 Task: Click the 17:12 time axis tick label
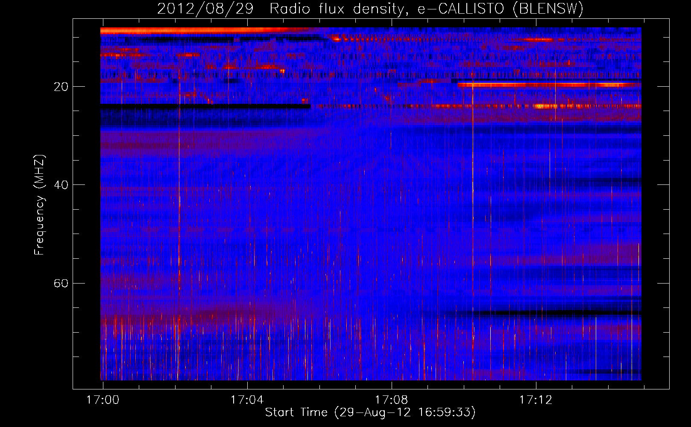coord(536,400)
